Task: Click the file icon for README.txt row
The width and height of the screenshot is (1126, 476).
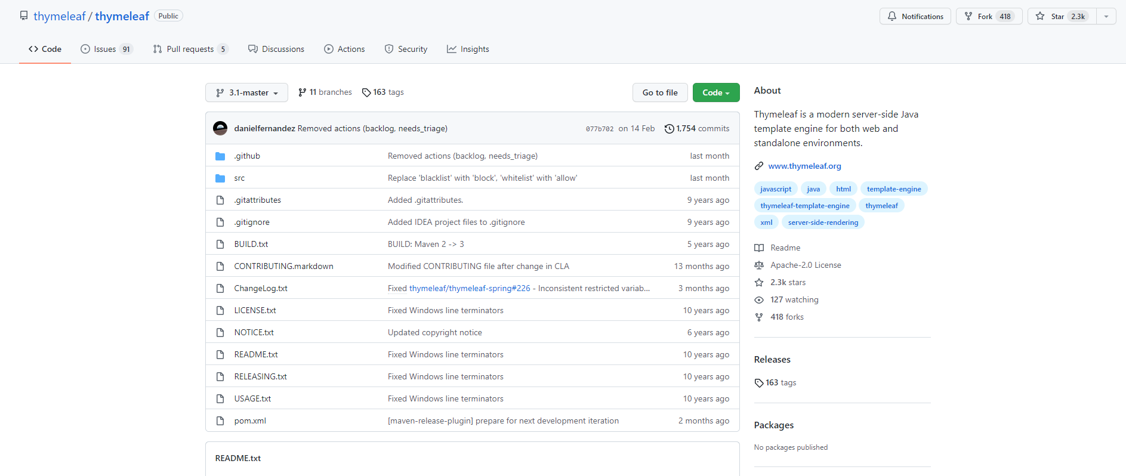Action: coord(220,355)
